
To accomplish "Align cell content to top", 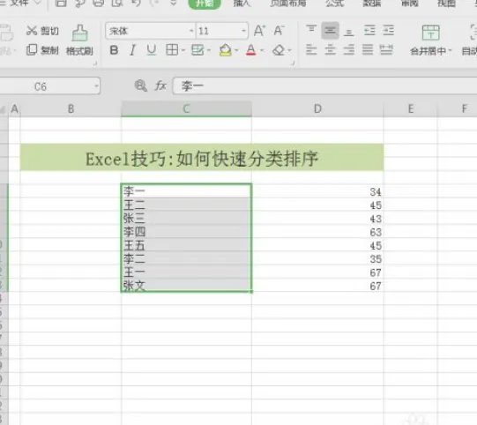I will (311, 29).
